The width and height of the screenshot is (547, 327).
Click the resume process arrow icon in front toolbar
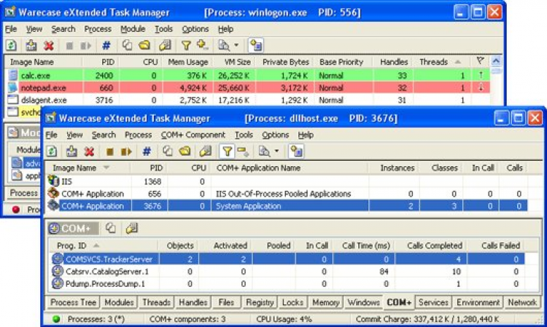[x=125, y=151]
